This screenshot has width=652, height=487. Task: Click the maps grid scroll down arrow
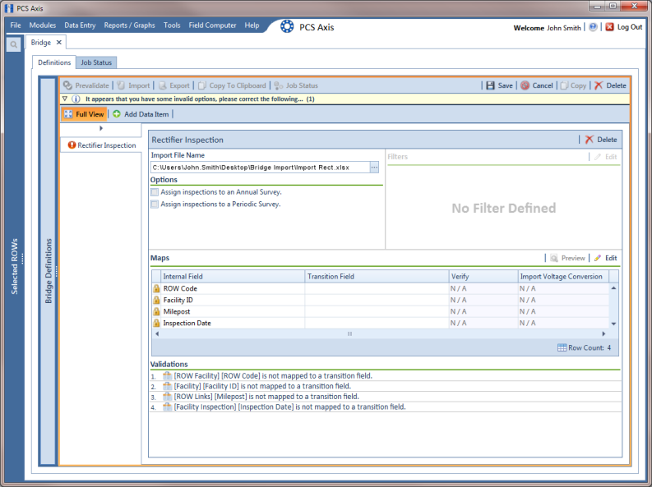[x=613, y=324]
